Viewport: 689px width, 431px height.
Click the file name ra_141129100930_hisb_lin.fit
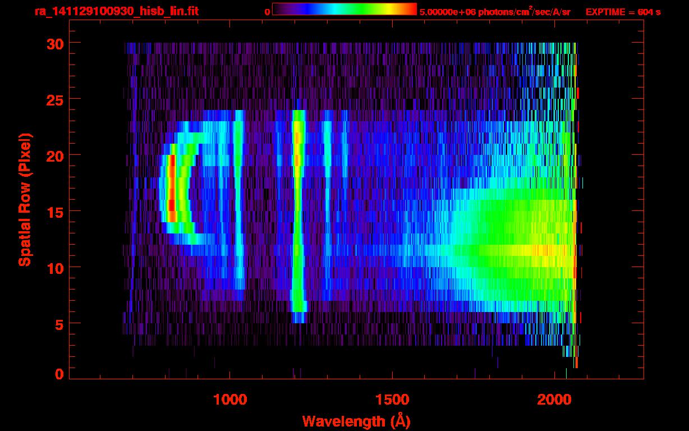click(x=116, y=11)
